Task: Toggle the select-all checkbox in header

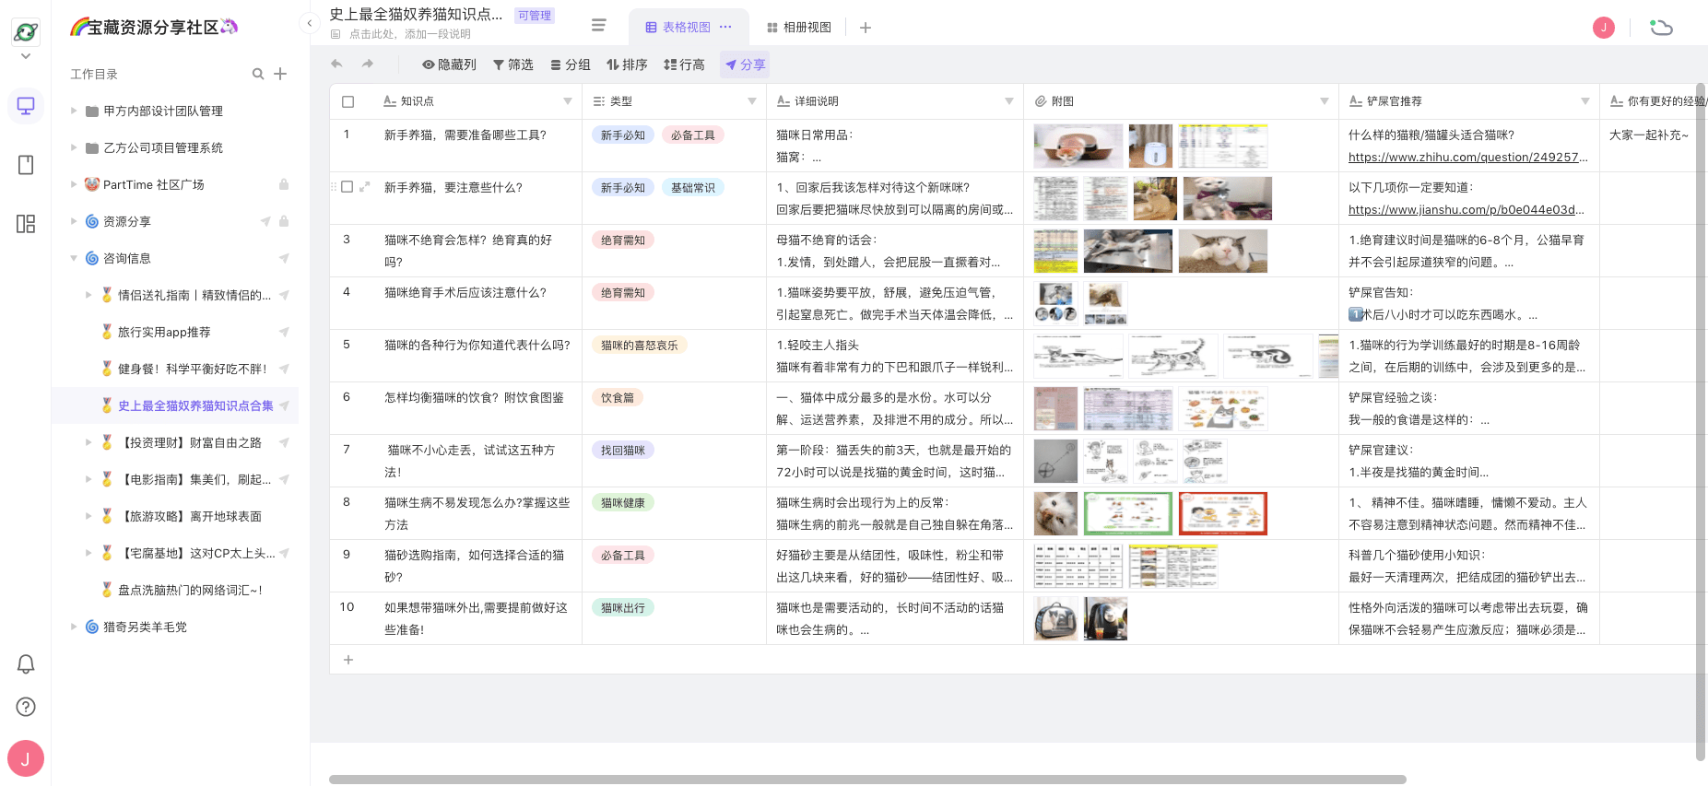Action: (x=347, y=101)
